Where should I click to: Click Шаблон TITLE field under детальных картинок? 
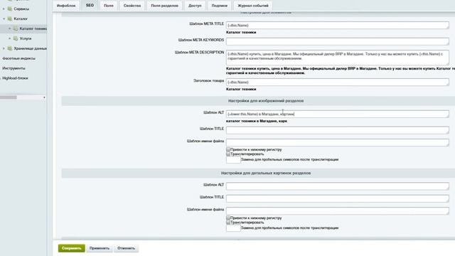(338, 198)
